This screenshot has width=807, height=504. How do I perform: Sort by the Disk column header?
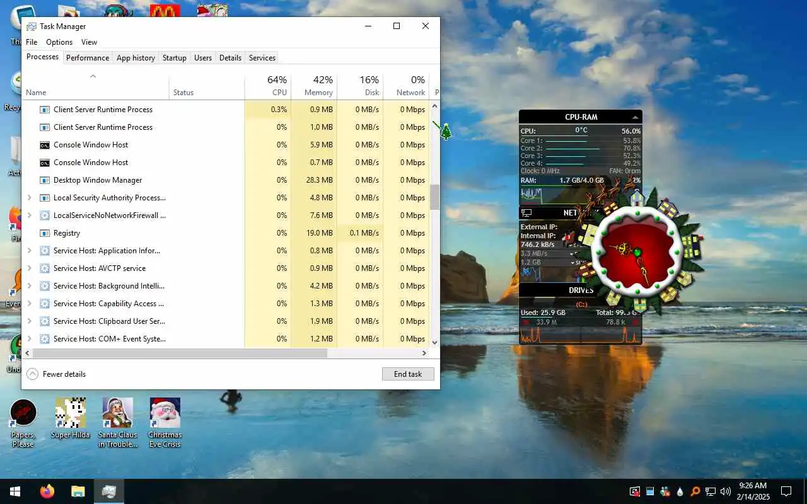(360, 86)
